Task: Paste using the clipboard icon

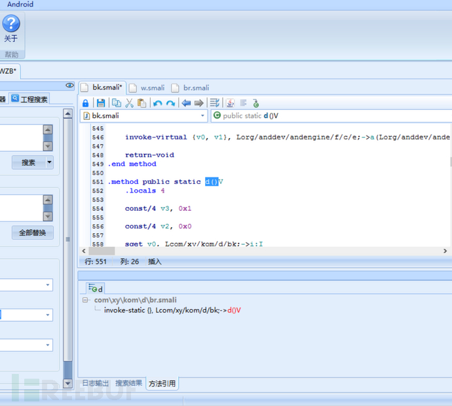Action: [x=141, y=103]
